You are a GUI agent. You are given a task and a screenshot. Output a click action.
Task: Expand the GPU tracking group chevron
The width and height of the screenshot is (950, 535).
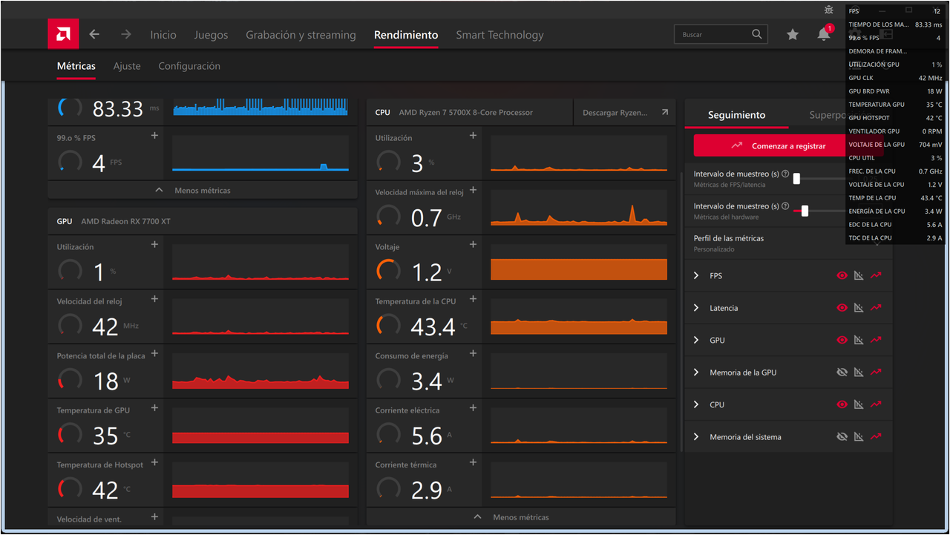click(x=696, y=340)
